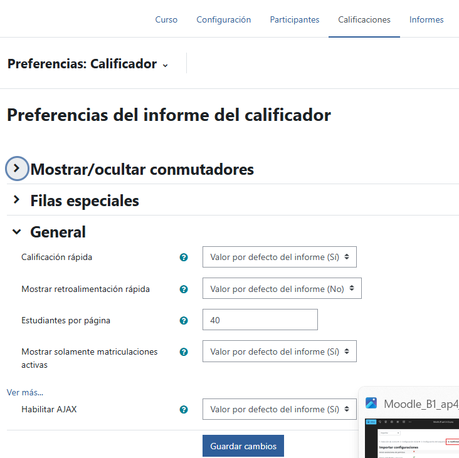Open help for Estudiantes por página
This screenshot has width=459, height=458.
click(184, 321)
